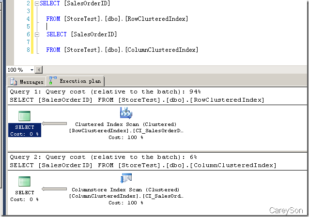Image resolution: width=309 pixels, height=217 pixels.
Task: Click the Execution plan tab icon
Action: pyautogui.click(x=53, y=81)
